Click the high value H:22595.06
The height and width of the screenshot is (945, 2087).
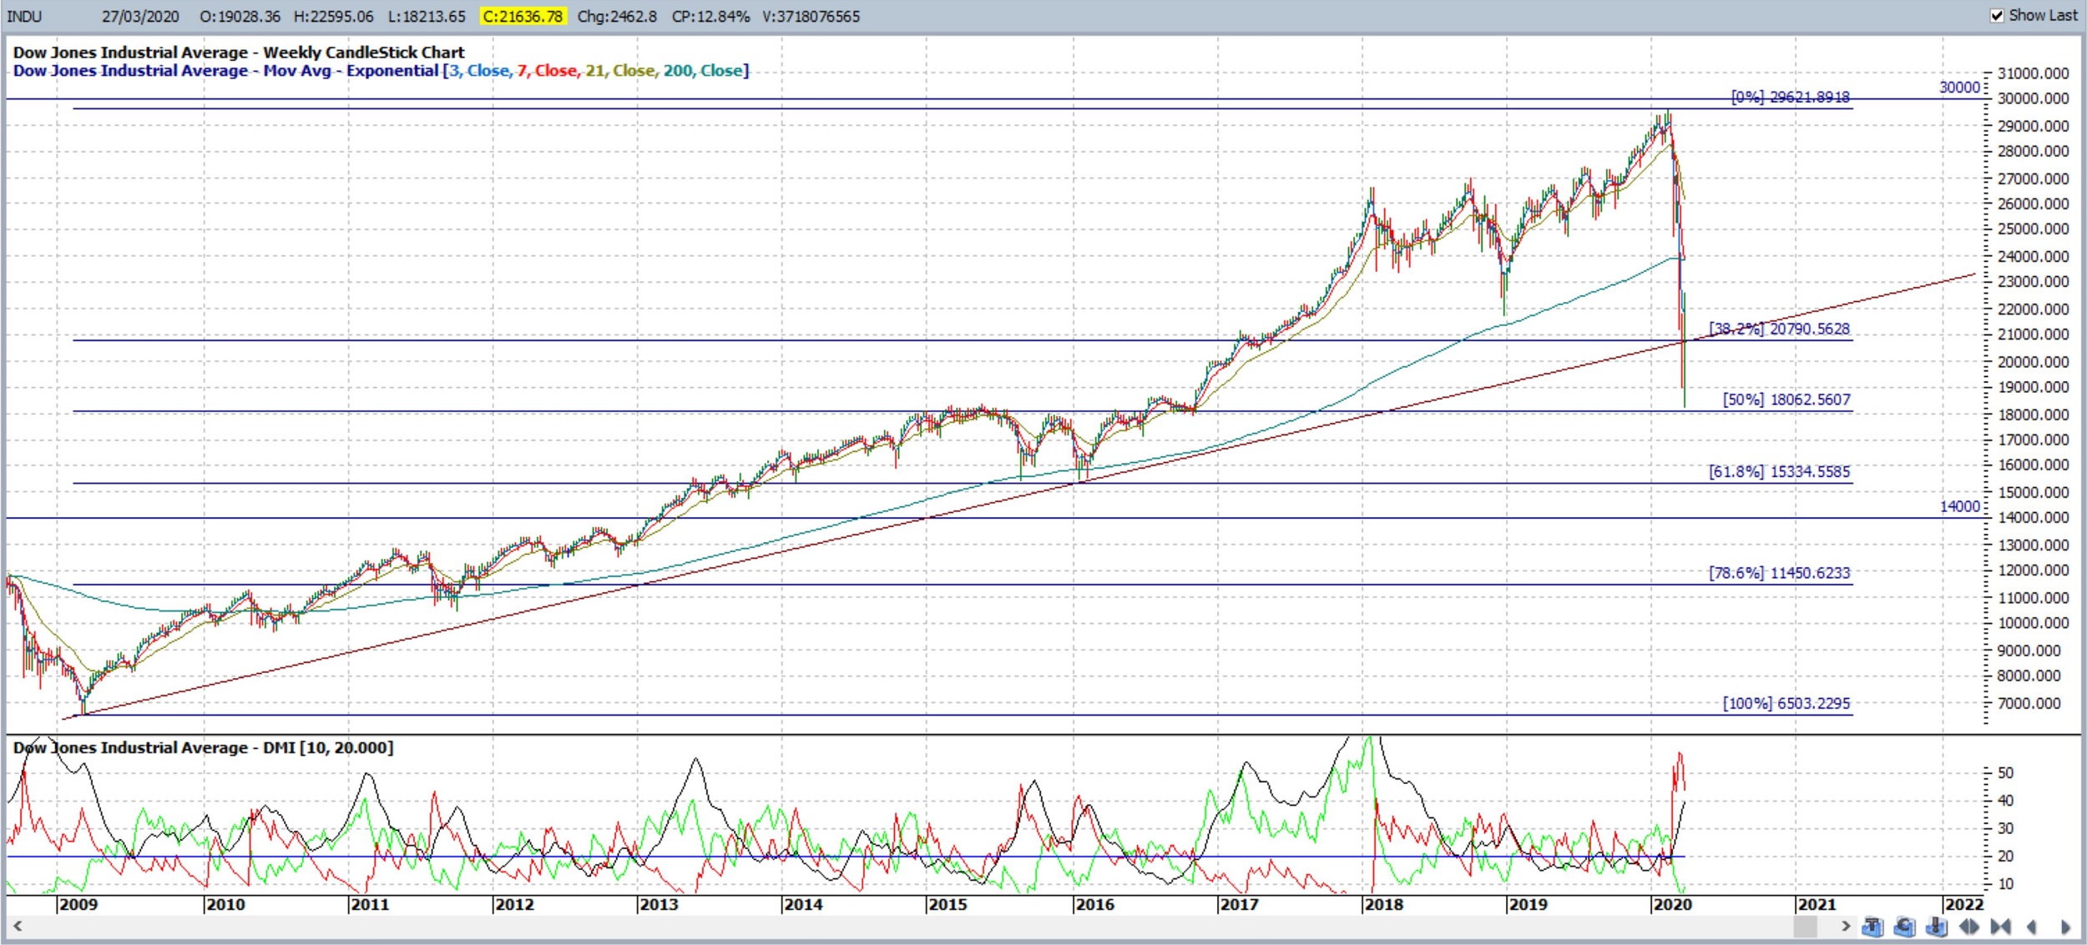(334, 17)
